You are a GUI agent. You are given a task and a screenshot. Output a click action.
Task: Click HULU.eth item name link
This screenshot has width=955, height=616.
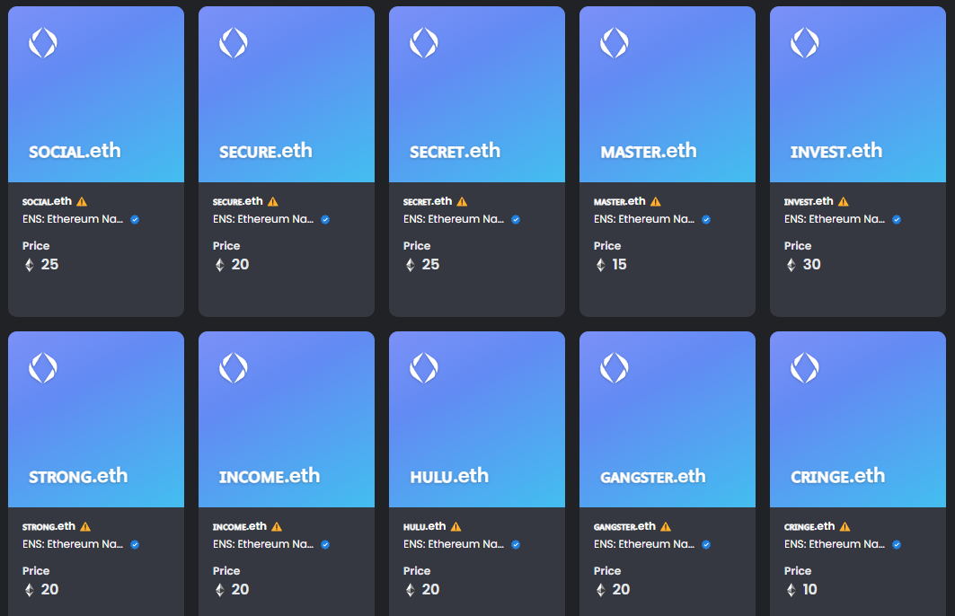(x=425, y=526)
